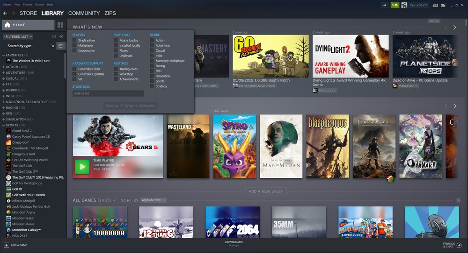
Task: Click the Home house icon
Action: click(7, 25)
